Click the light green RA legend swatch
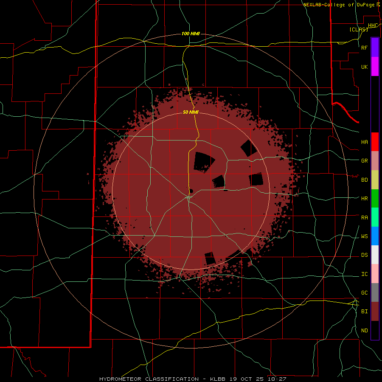Viewport: 382px width, 382px height. [375, 217]
